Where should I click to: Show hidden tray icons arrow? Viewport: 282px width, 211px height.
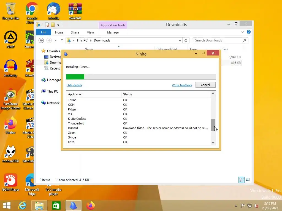coord(236,206)
